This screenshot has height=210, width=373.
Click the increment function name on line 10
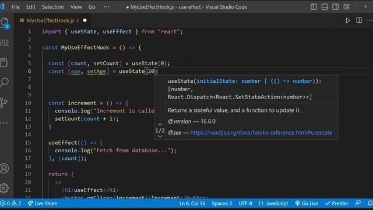tap(82, 103)
